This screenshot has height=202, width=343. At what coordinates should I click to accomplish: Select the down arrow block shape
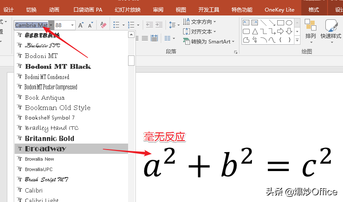289,31
